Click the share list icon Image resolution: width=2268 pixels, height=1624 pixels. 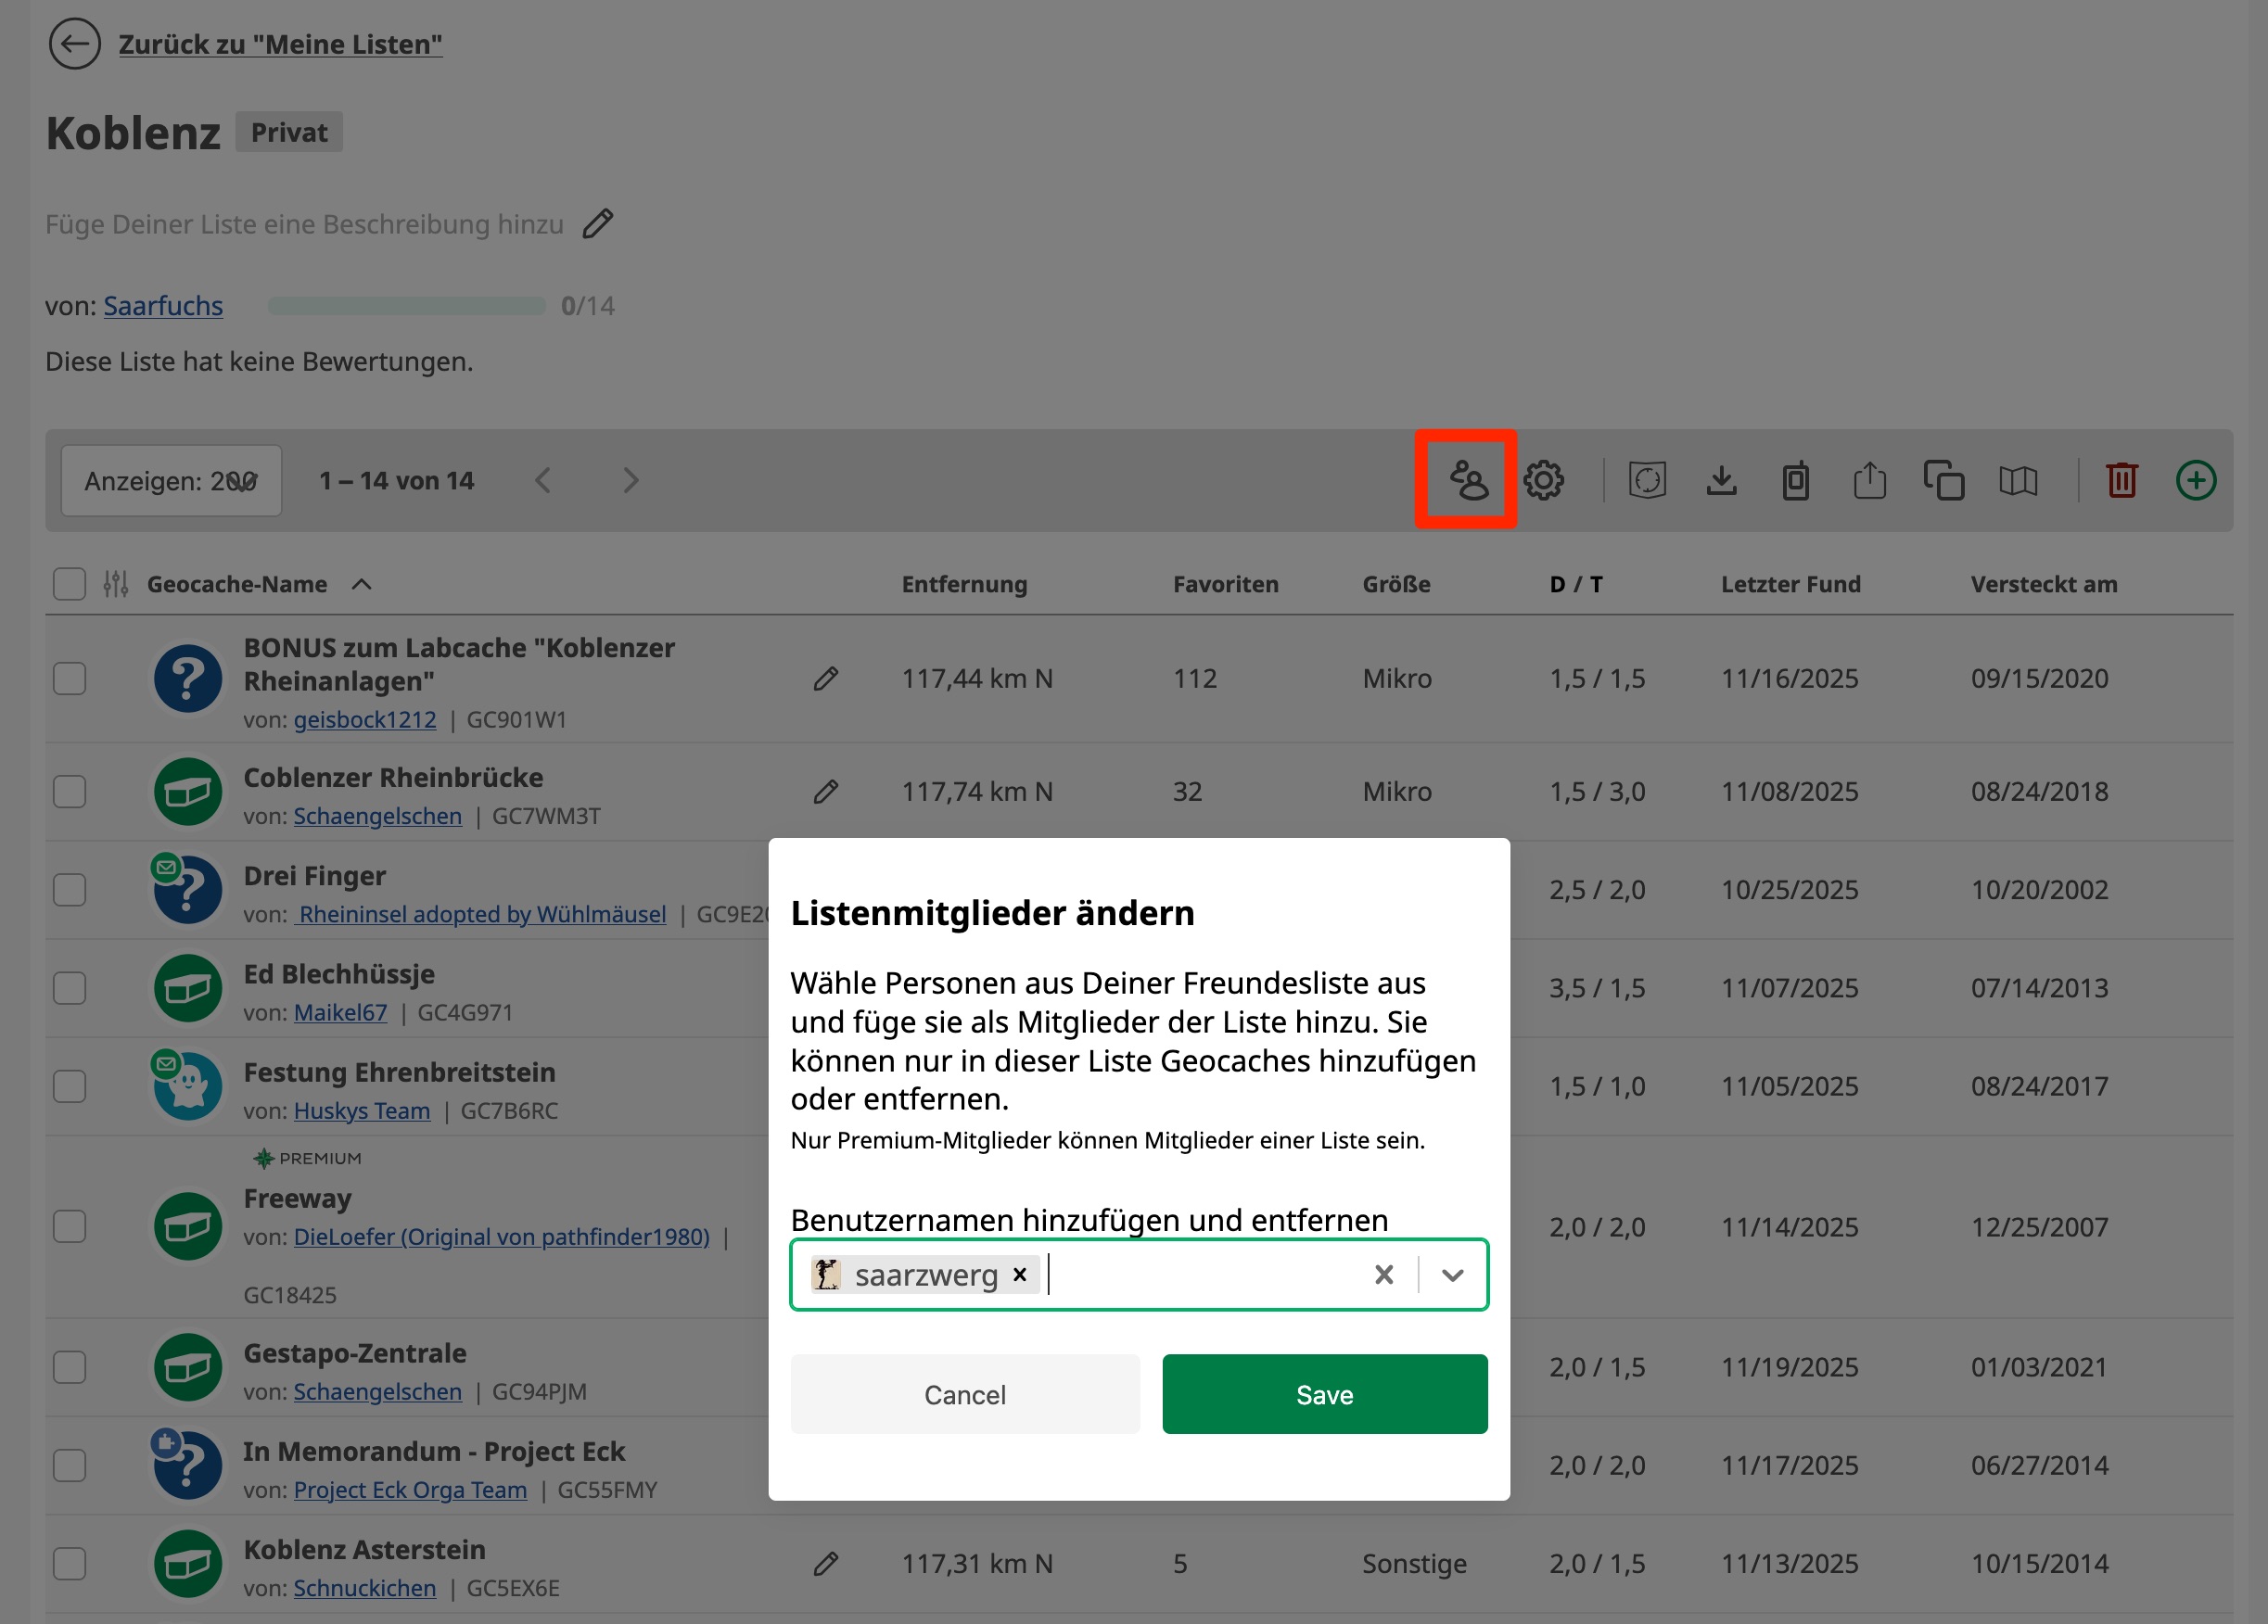pos(1869,481)
